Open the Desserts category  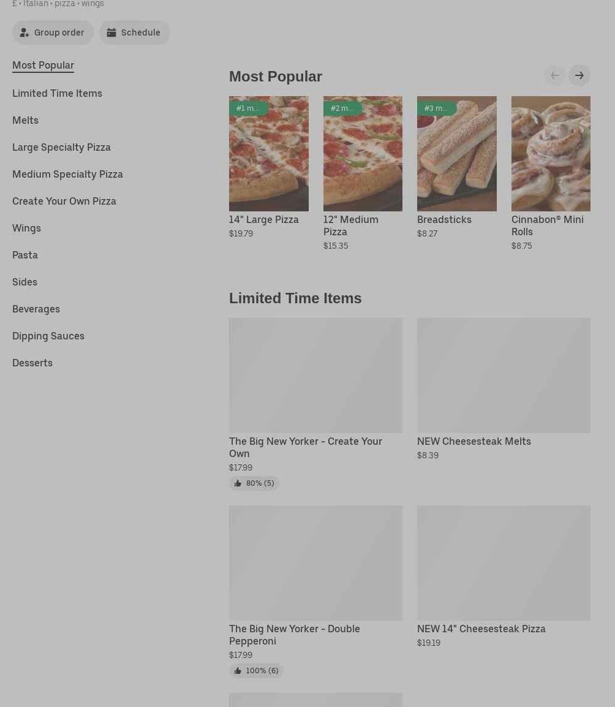(x=32, y=363)
